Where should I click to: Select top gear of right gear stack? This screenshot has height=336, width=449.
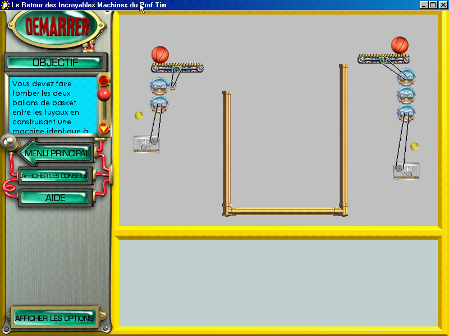(406, 77)
